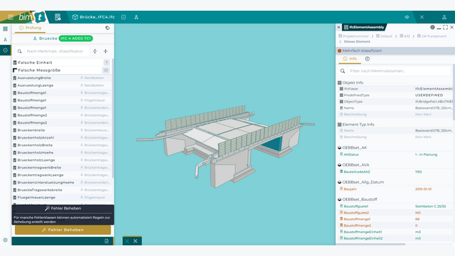Select the AusruestungBreite row
The height and width of the screenshot is (256, 455).
pyautogui.click(x=61, y=78)
